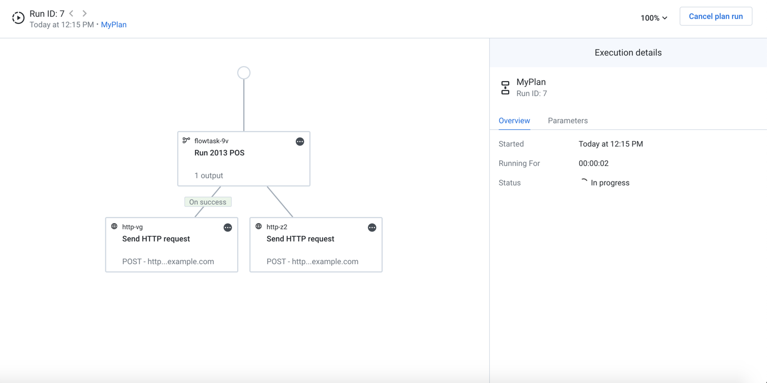
Task: Click the globe icon on the http-vg node
Action: (x=114, y=226)
